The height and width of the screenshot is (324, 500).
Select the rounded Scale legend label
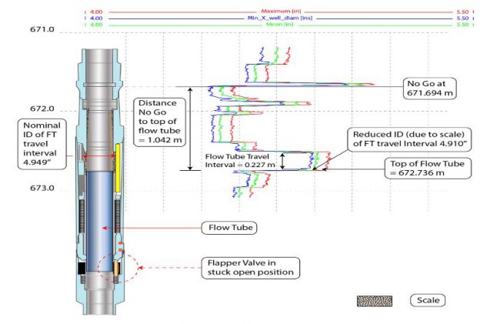(425, 300)
